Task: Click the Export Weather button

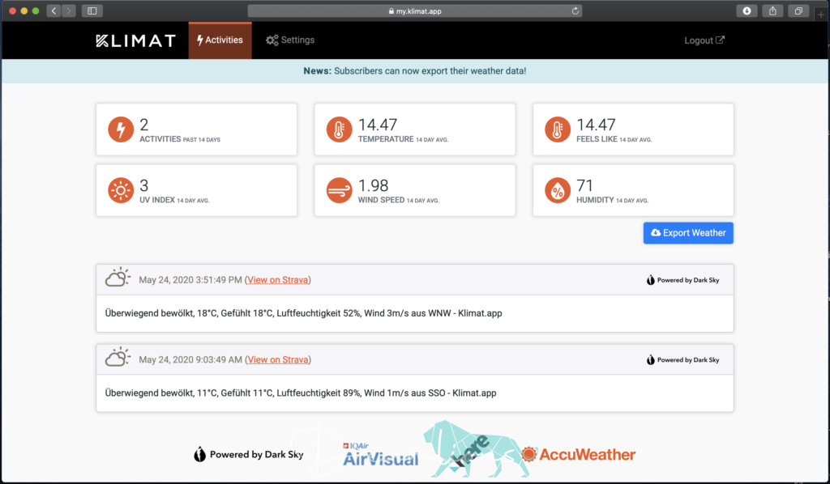Action: [688, 233]
